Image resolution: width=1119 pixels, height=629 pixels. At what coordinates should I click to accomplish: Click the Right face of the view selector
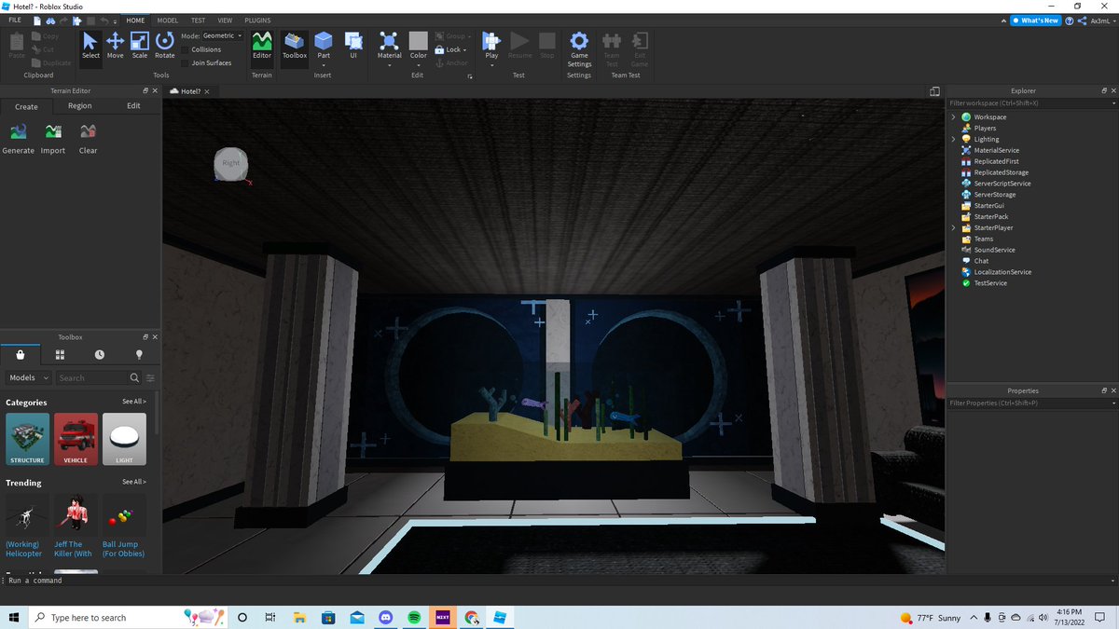(x=230, y=163)
